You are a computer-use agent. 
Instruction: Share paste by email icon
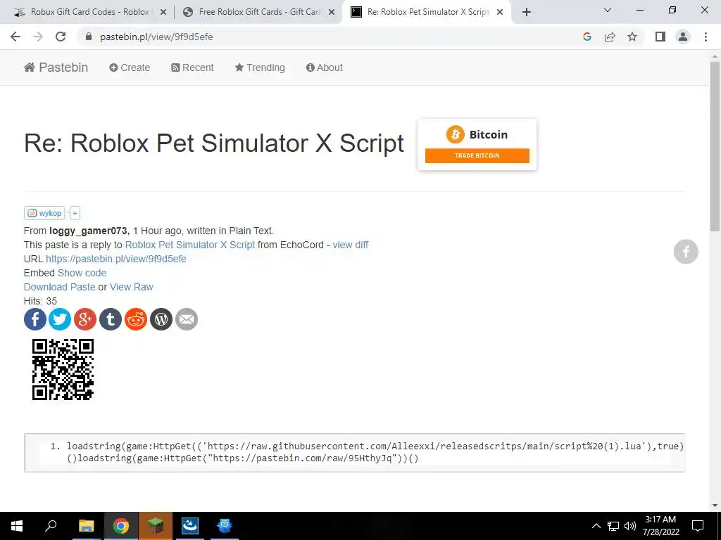tap(187, 319)
